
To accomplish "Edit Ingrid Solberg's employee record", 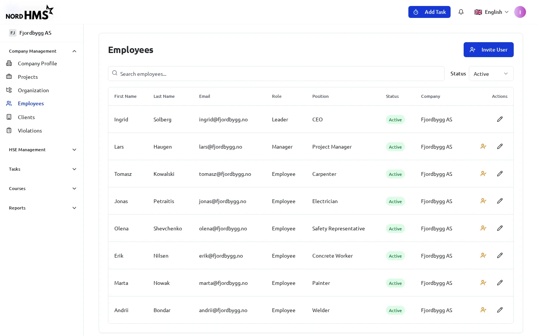I will (x=500, y=119).
